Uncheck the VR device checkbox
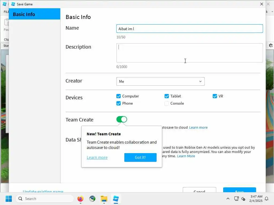274x205 pixels. (215, 96)
